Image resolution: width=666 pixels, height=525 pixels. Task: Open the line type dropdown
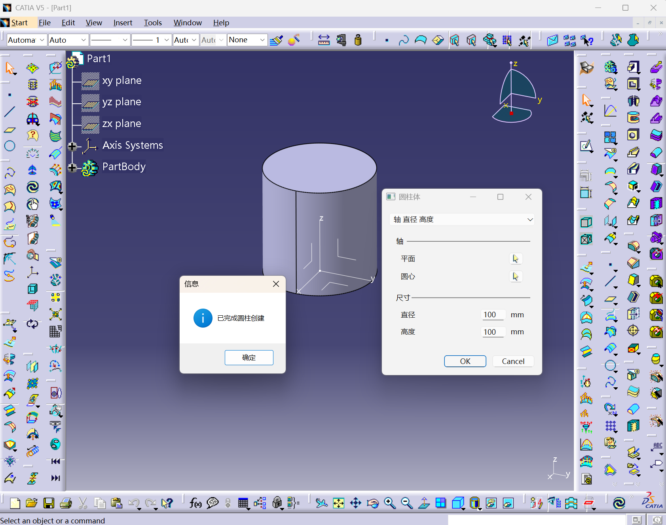(110, 40)
